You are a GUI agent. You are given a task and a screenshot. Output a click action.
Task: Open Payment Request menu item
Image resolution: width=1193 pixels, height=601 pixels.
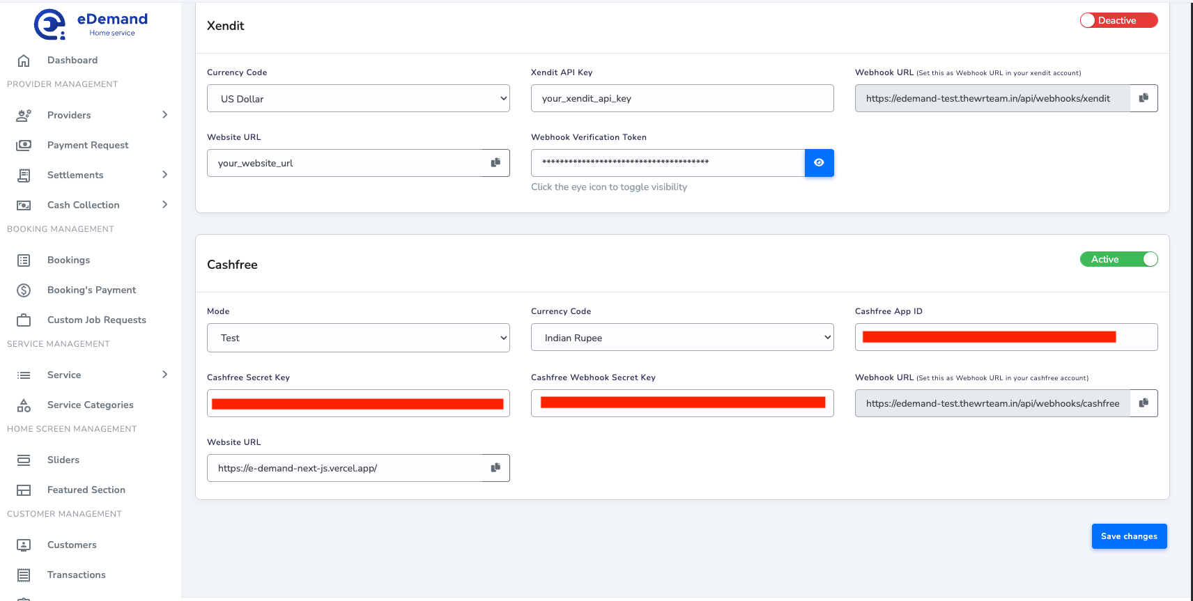(x=88, y=145)
